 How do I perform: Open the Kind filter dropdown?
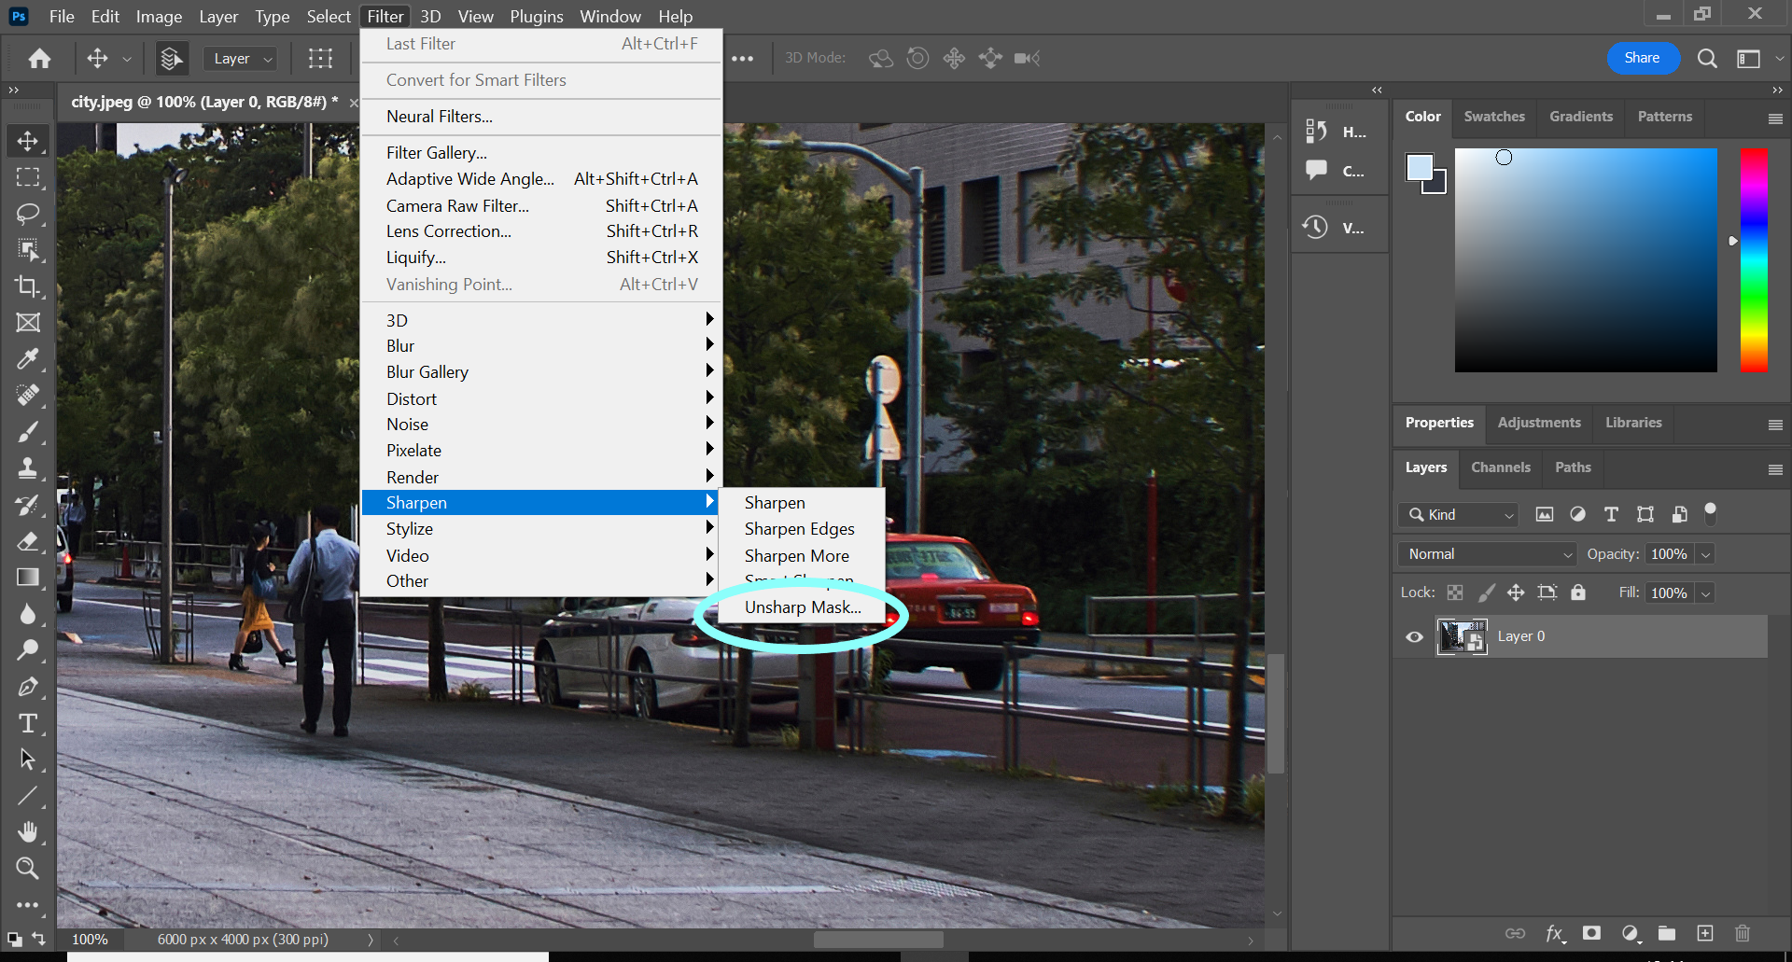pyautogui.click(x=1458, y=515)
